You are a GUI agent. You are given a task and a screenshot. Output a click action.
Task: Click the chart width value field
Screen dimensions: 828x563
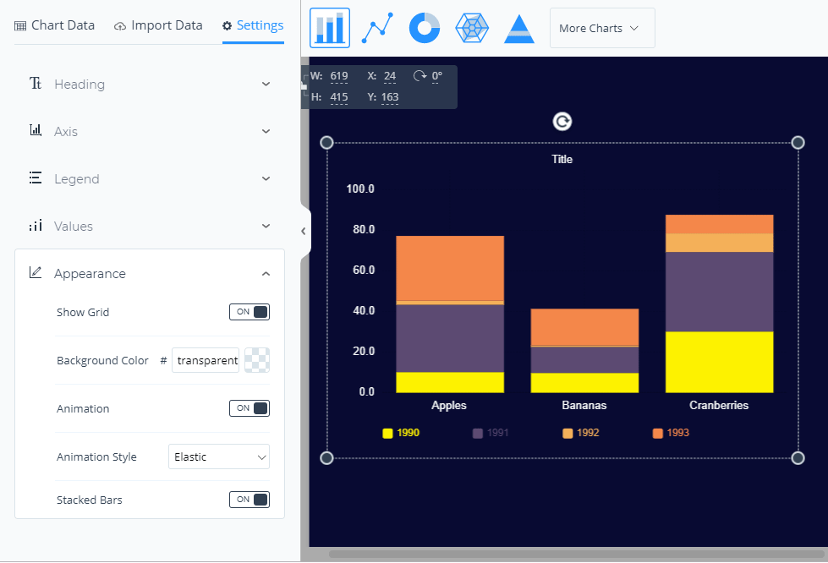339,76
